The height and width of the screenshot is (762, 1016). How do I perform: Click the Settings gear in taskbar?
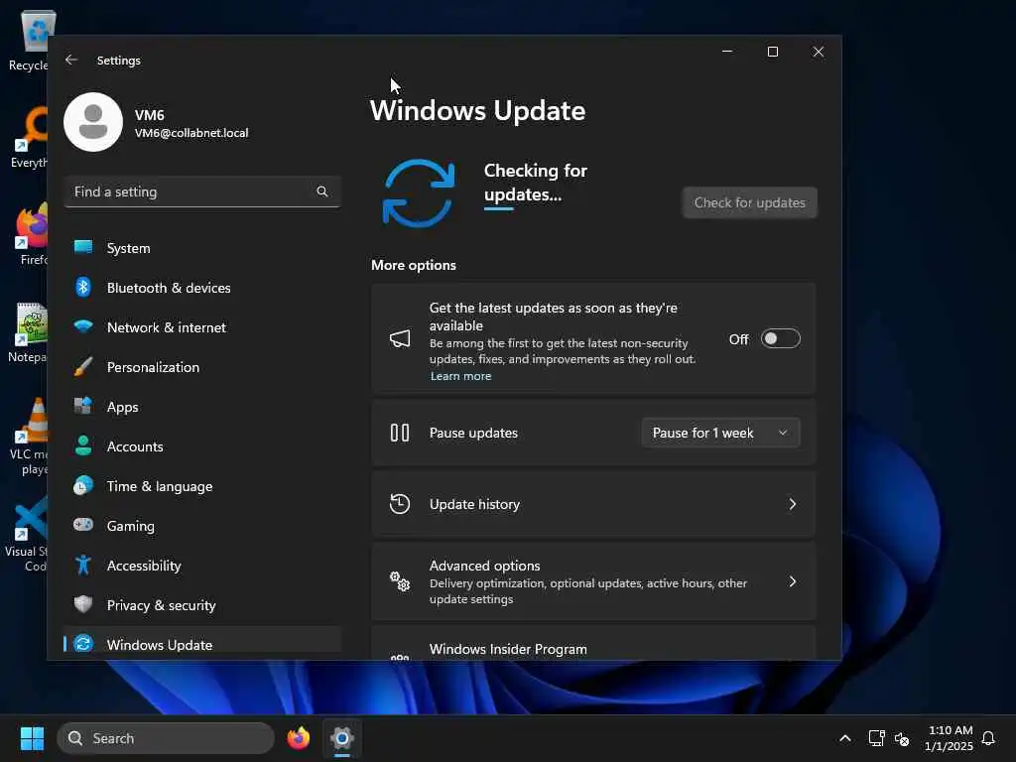pos(342,738)
